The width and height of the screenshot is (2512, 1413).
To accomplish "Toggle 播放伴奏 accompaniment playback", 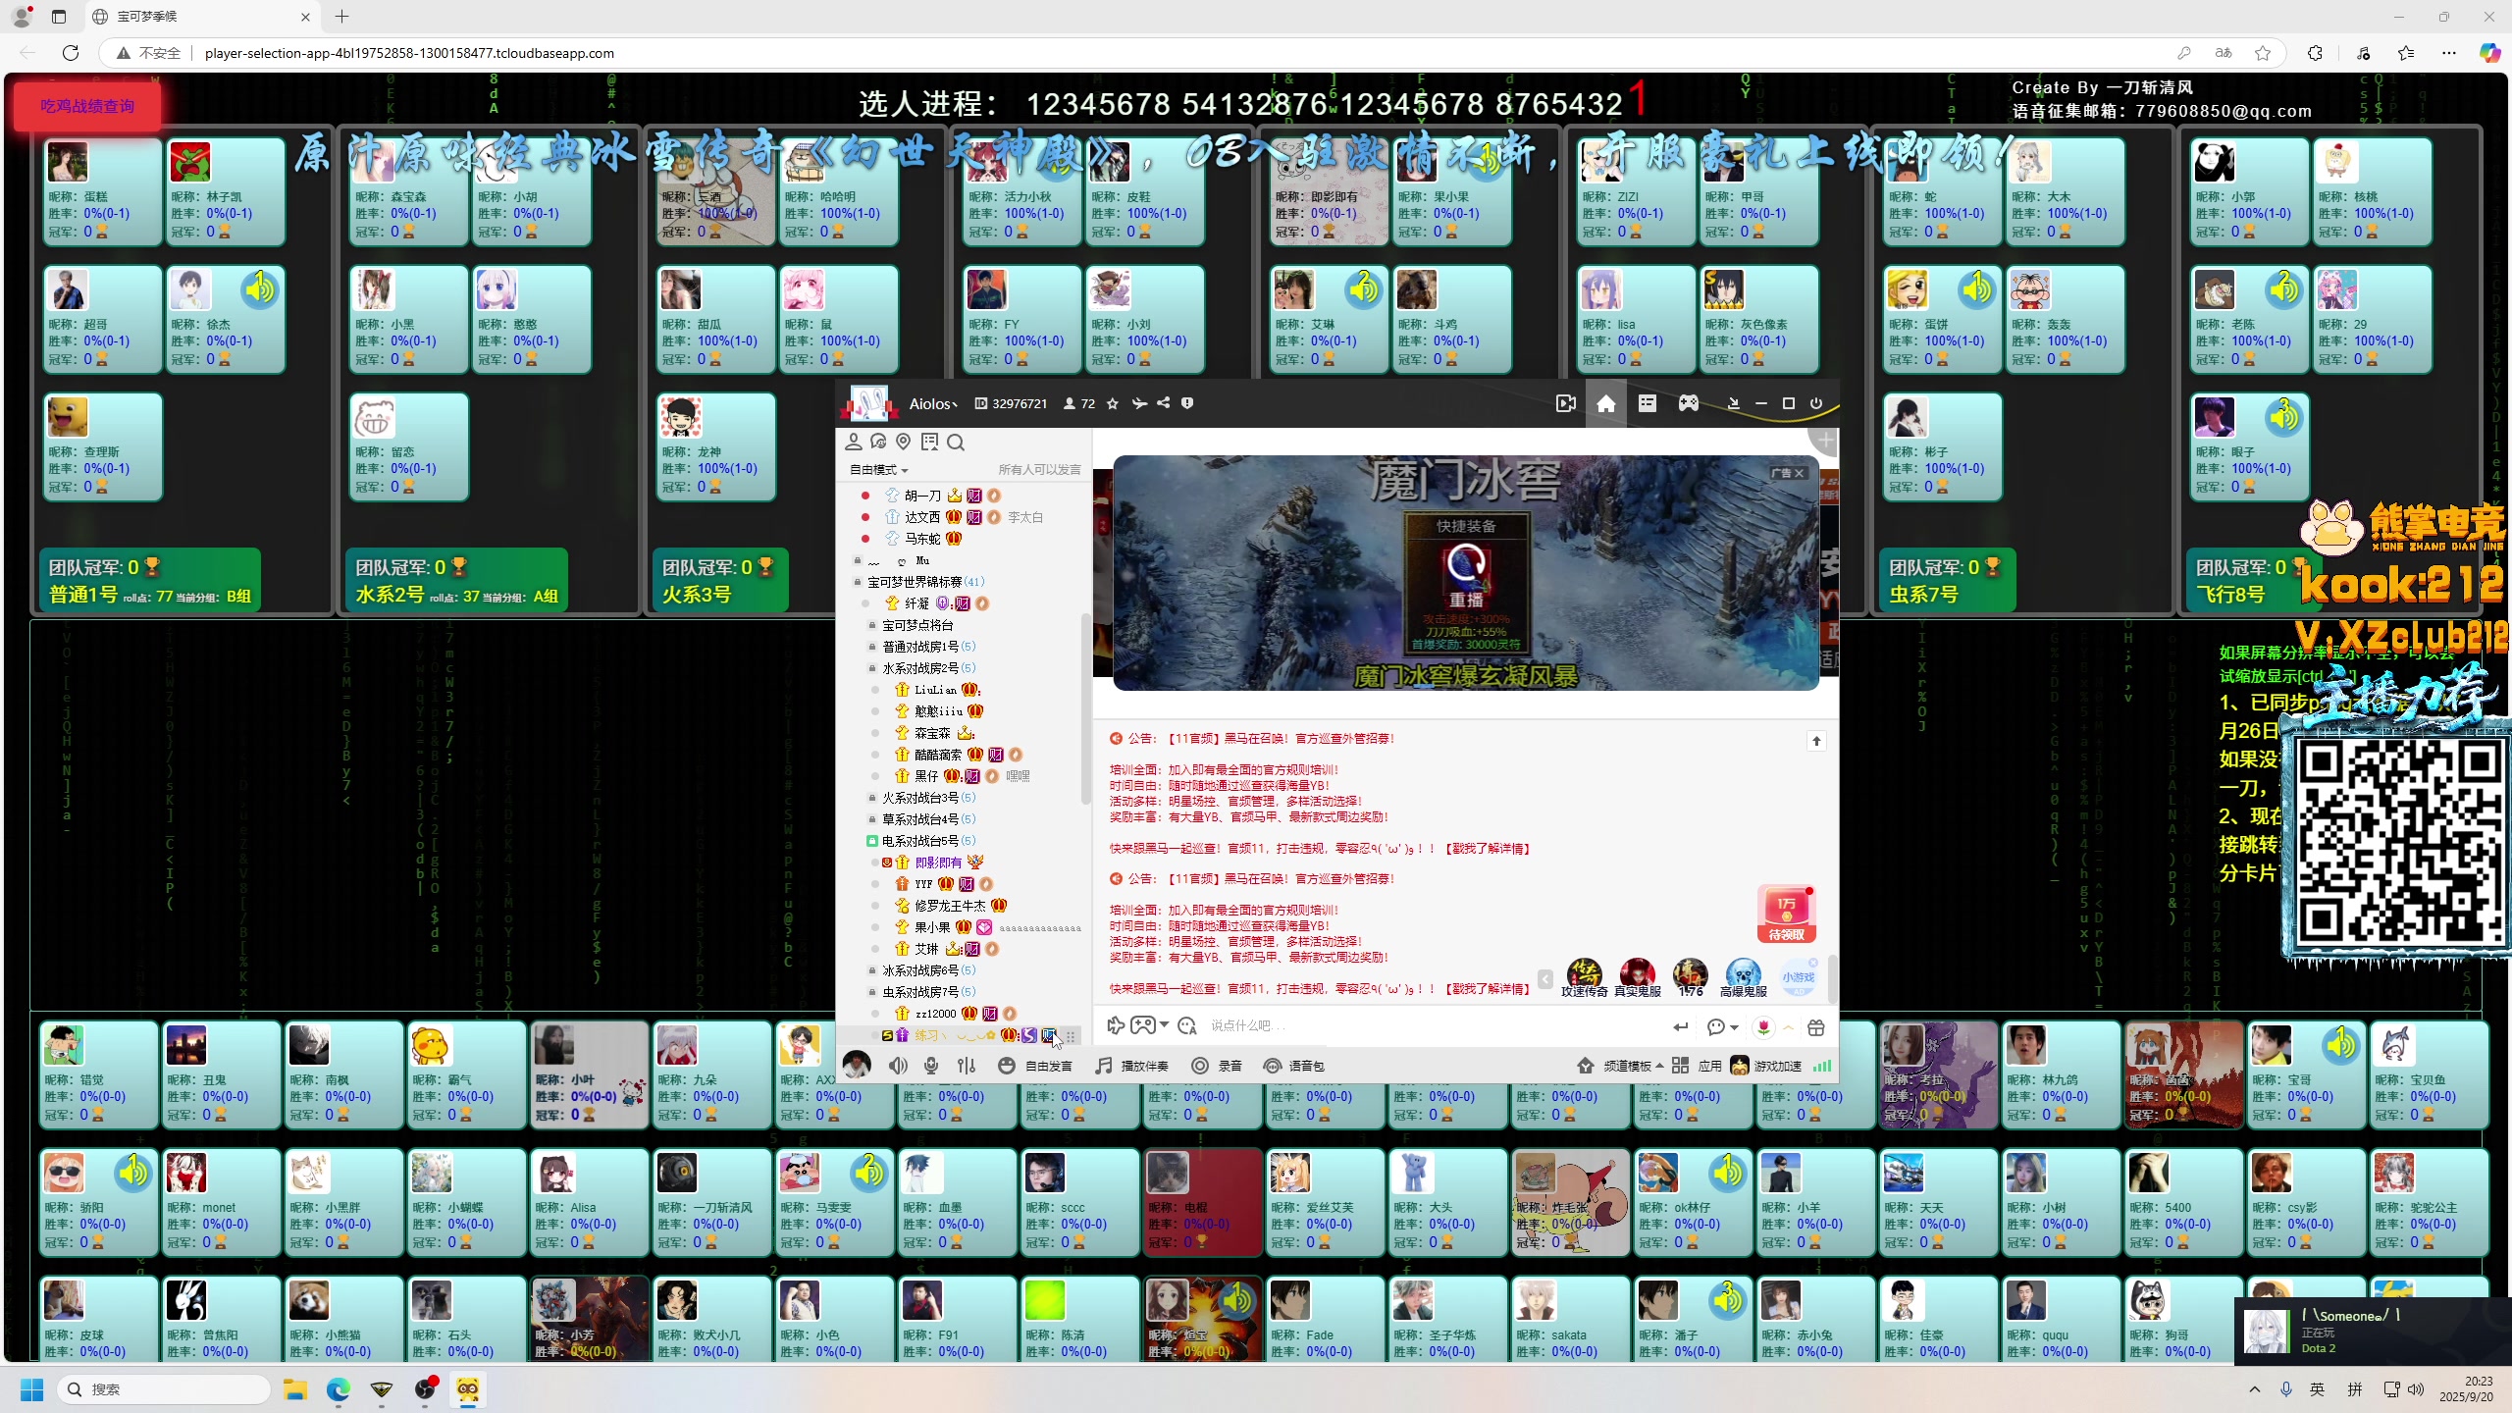I will point(1132,1066).
